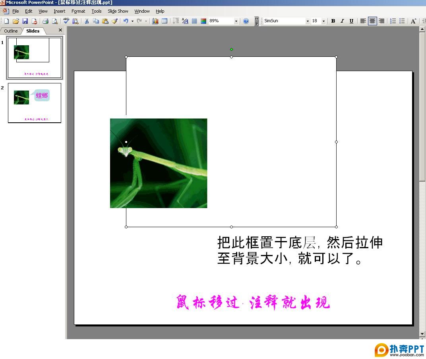The image size is (426, 359).
Task: Open the Window menu
Action: (142, 11)
